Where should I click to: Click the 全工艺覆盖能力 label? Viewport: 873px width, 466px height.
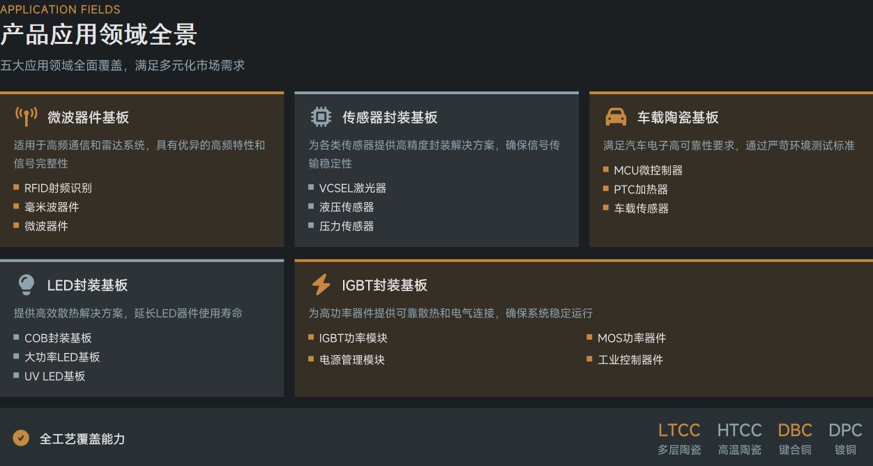click(82, 439)
